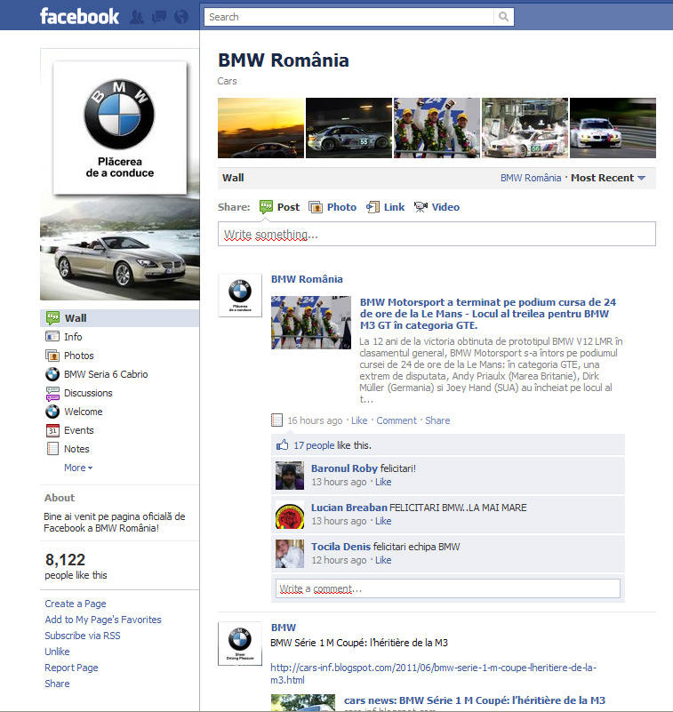Click the Write something status field

[x=437, y=234]
